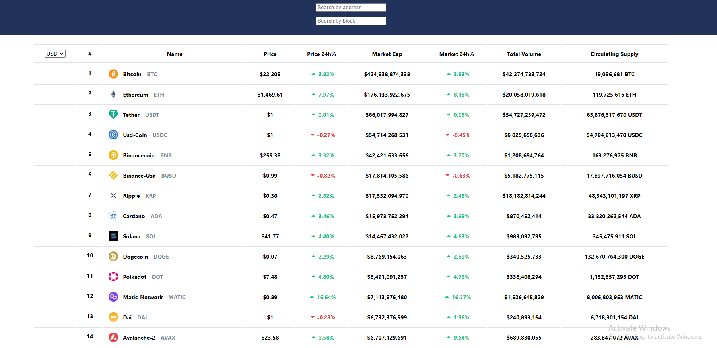Screen dimensions: 717x348
Task: Click the Usd-Coin logo icon
Action: pos(113,135)
